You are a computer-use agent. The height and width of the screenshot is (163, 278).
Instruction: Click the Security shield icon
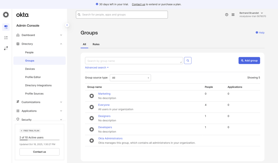[x=18, y=119]
